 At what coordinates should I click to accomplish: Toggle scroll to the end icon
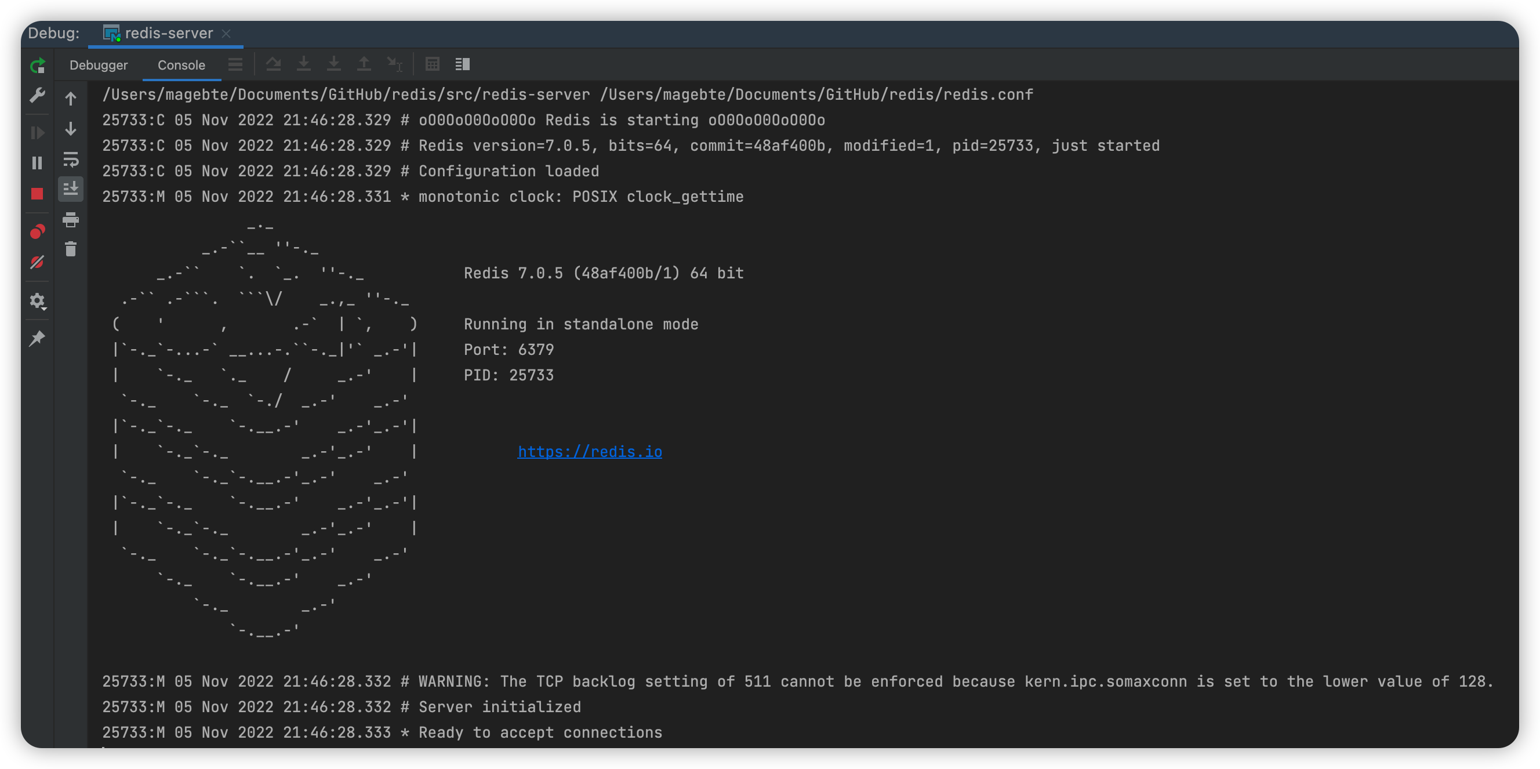coord(71,188)
